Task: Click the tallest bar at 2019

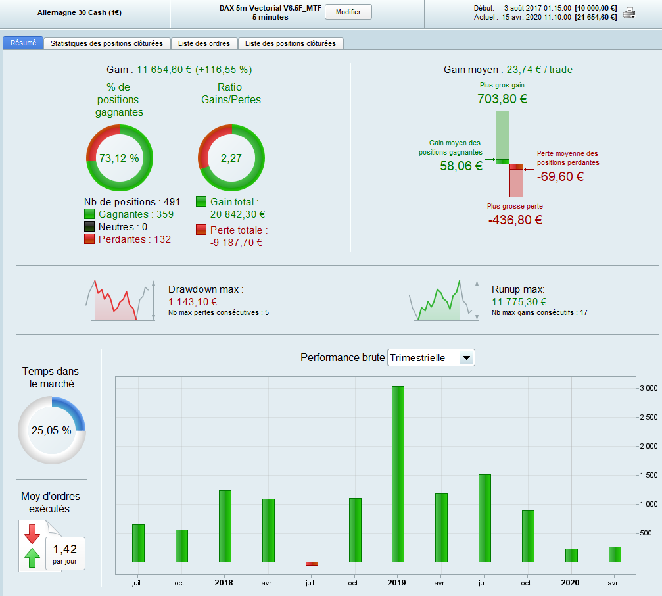Action: coord(398,474)
